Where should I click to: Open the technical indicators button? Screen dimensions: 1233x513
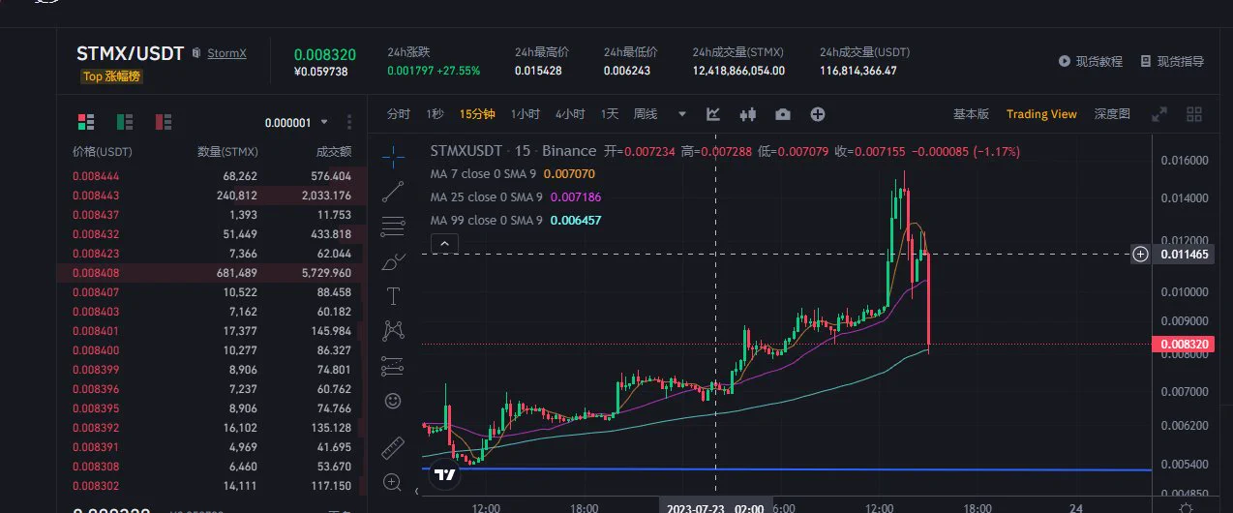(713, 114)
